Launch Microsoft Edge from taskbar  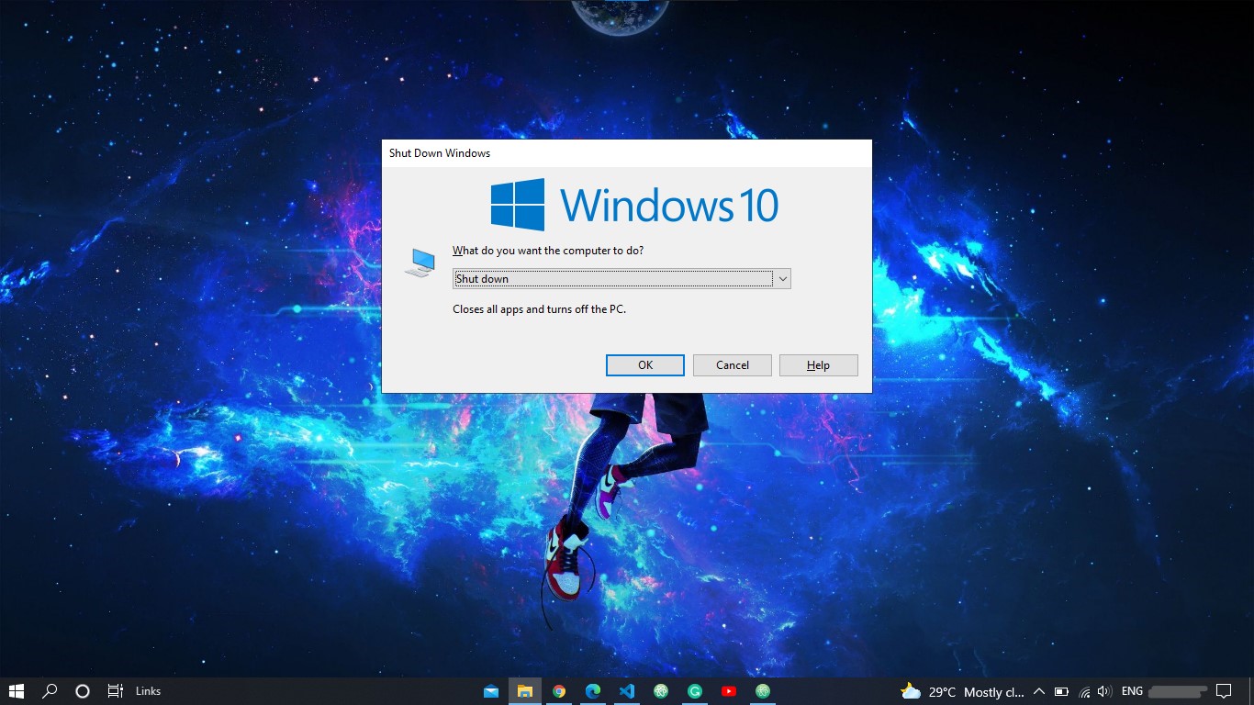click(x=593, y=691)
